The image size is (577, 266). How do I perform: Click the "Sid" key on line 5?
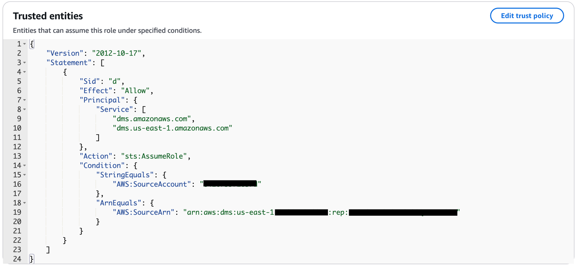[x=90, y=81]
